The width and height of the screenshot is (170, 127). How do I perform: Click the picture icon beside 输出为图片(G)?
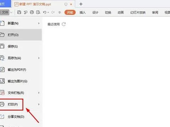point(2,81)
